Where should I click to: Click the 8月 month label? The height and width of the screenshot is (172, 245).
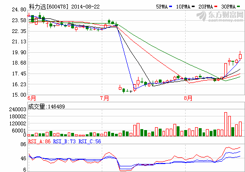coord(188,98)
